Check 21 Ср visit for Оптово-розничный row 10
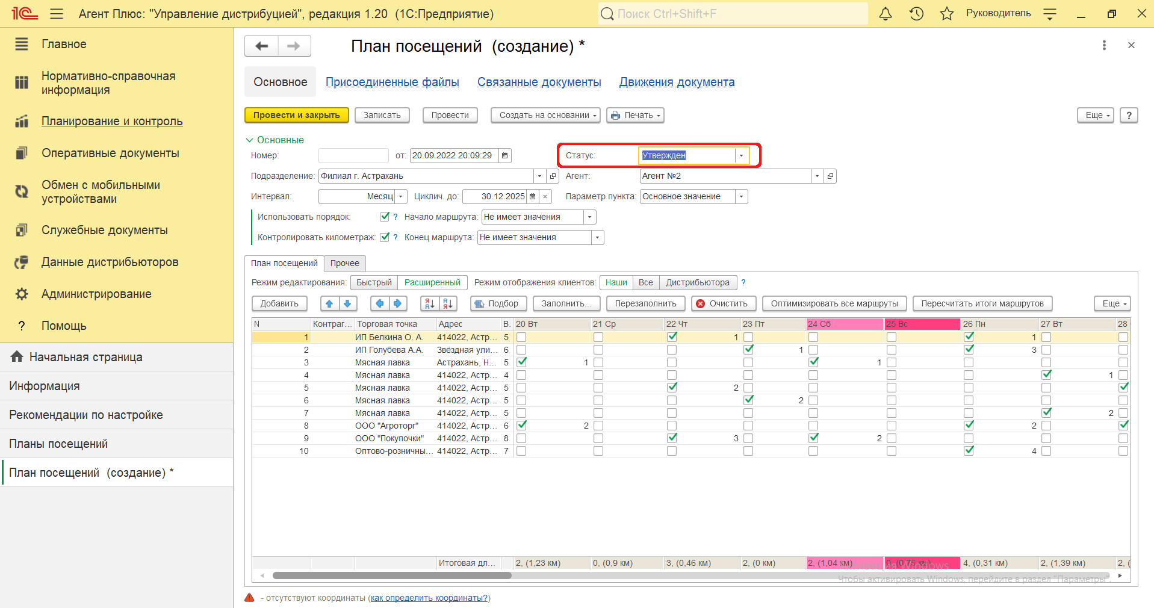 tap(598, 451)
